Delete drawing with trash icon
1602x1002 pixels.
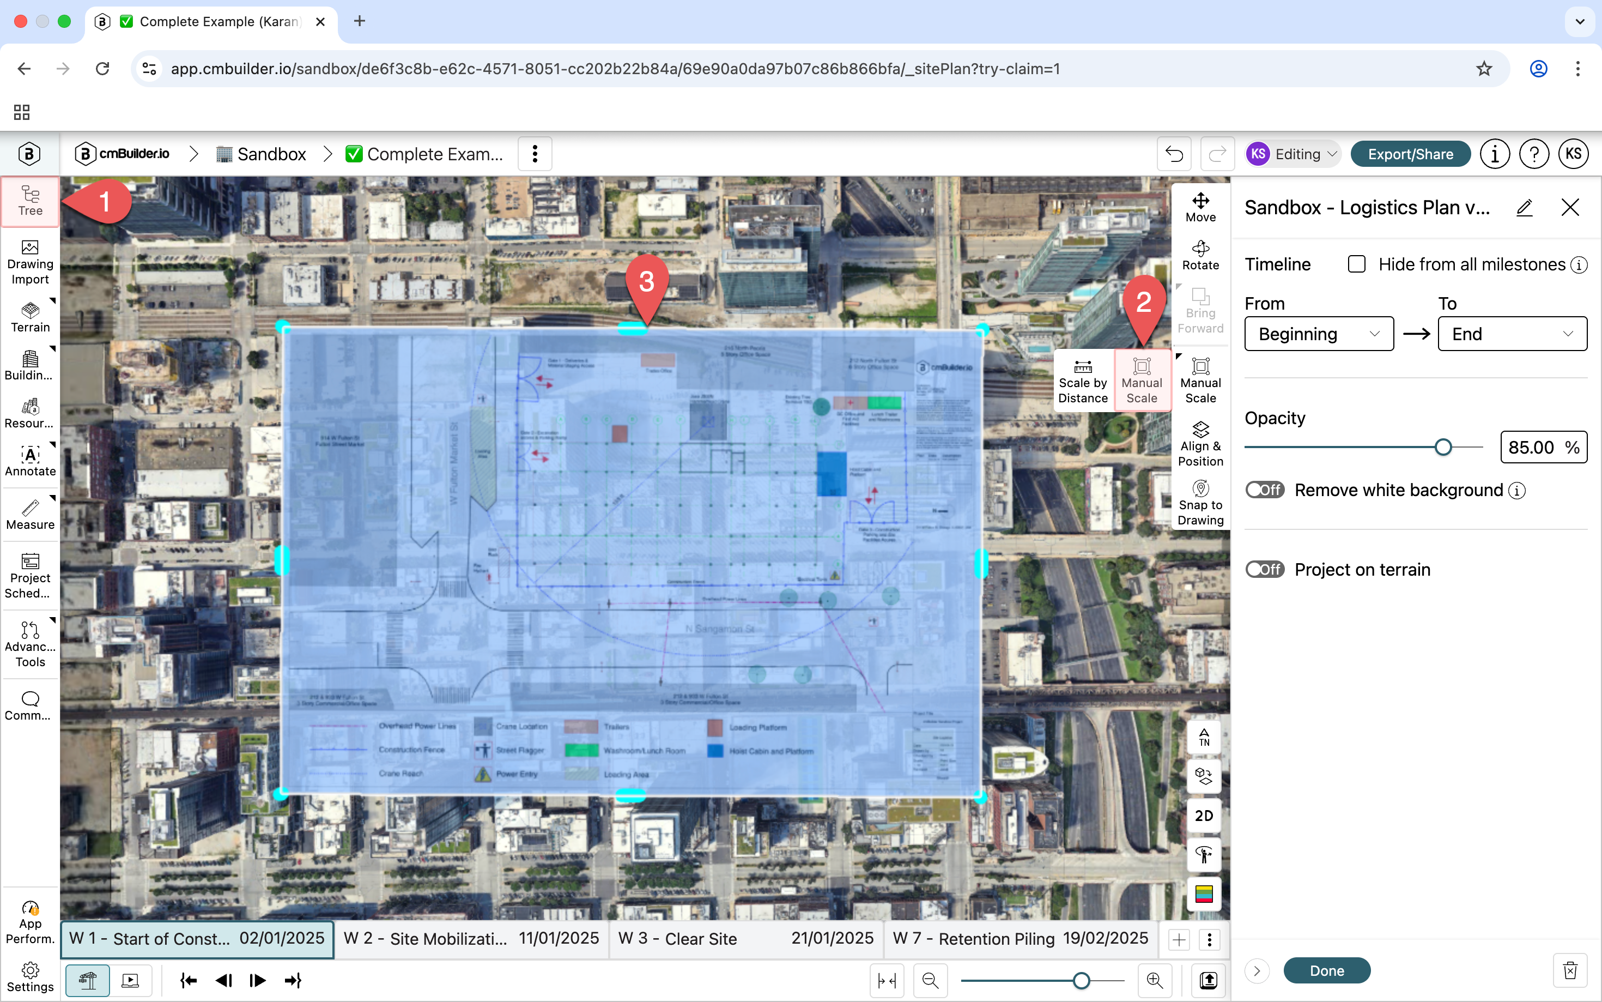[1569, 970]
